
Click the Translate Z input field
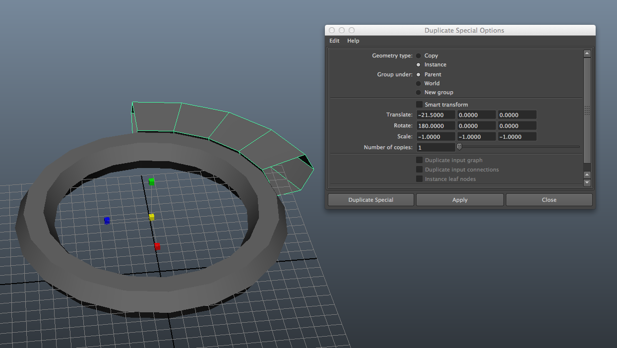tap(517, 115)
